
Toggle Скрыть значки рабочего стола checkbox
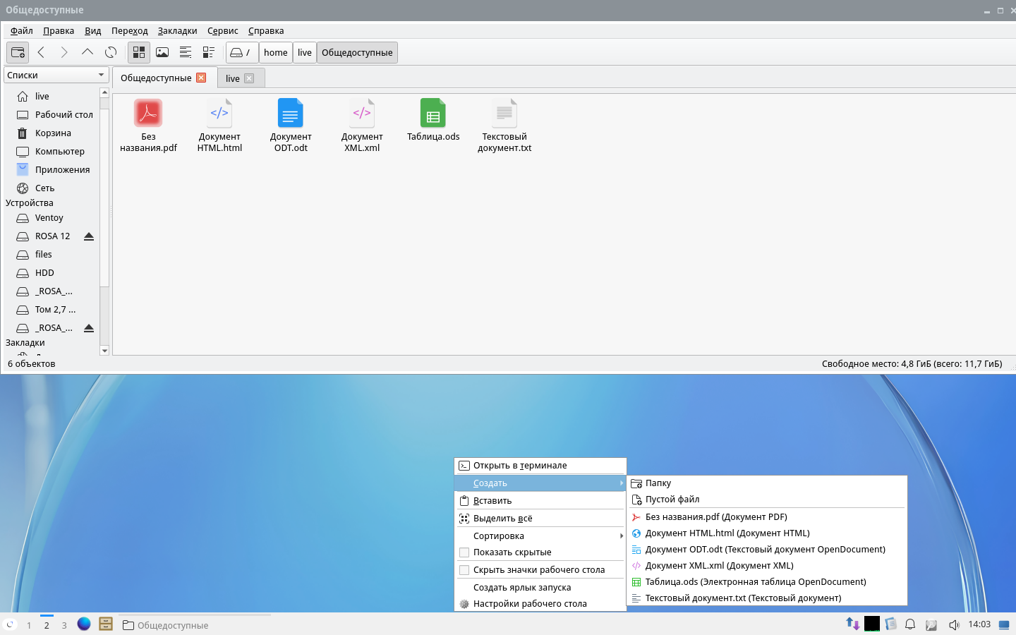(x=464, y=570)
